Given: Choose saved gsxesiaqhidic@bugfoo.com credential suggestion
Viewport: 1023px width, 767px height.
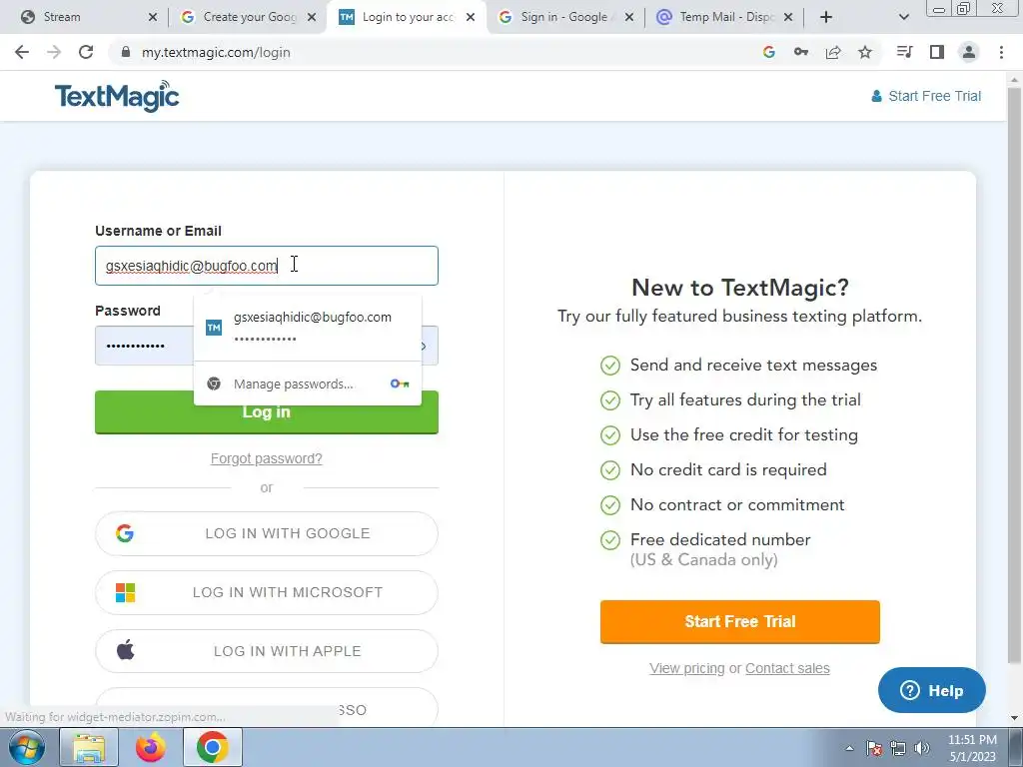Looking at the screenshot, I should 308,327.
